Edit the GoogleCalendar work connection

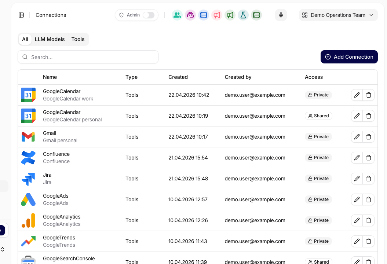[x=357, y=95]
